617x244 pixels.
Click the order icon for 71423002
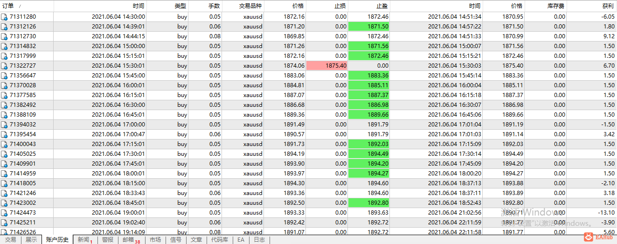pyautogui.click(x=4, y=203)
